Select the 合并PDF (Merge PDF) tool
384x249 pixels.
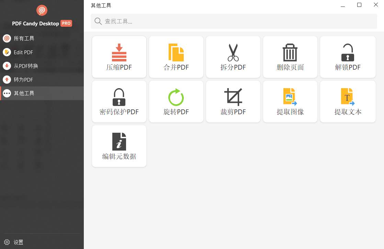176,57
